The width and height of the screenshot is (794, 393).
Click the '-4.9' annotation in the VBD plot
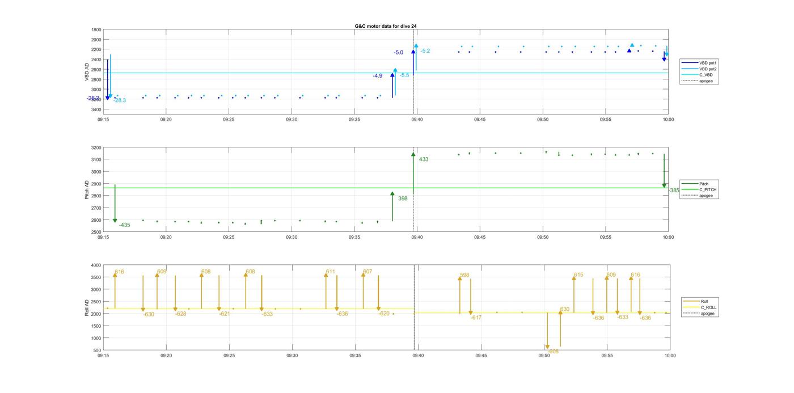tap(378, 76)
